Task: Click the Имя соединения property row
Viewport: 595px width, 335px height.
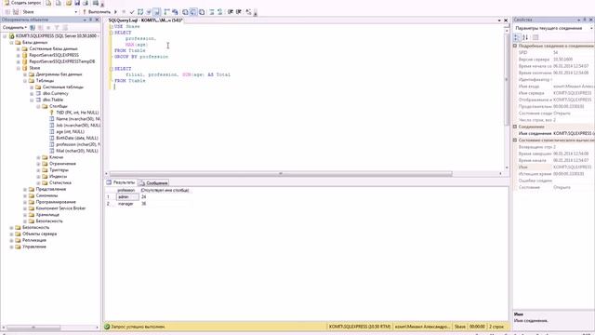Action: click(x=554, y=134)
